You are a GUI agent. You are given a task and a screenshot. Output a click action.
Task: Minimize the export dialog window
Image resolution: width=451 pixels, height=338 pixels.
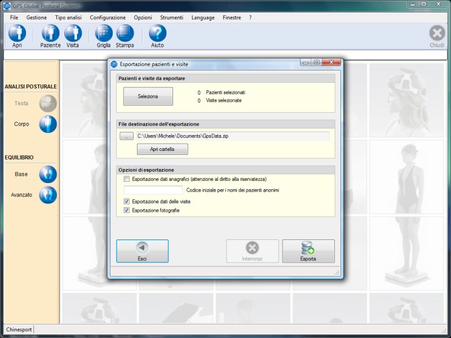306,63
